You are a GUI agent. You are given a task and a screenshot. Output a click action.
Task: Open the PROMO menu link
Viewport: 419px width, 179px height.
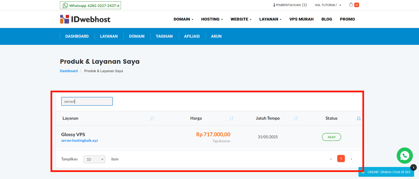point(347,19)
